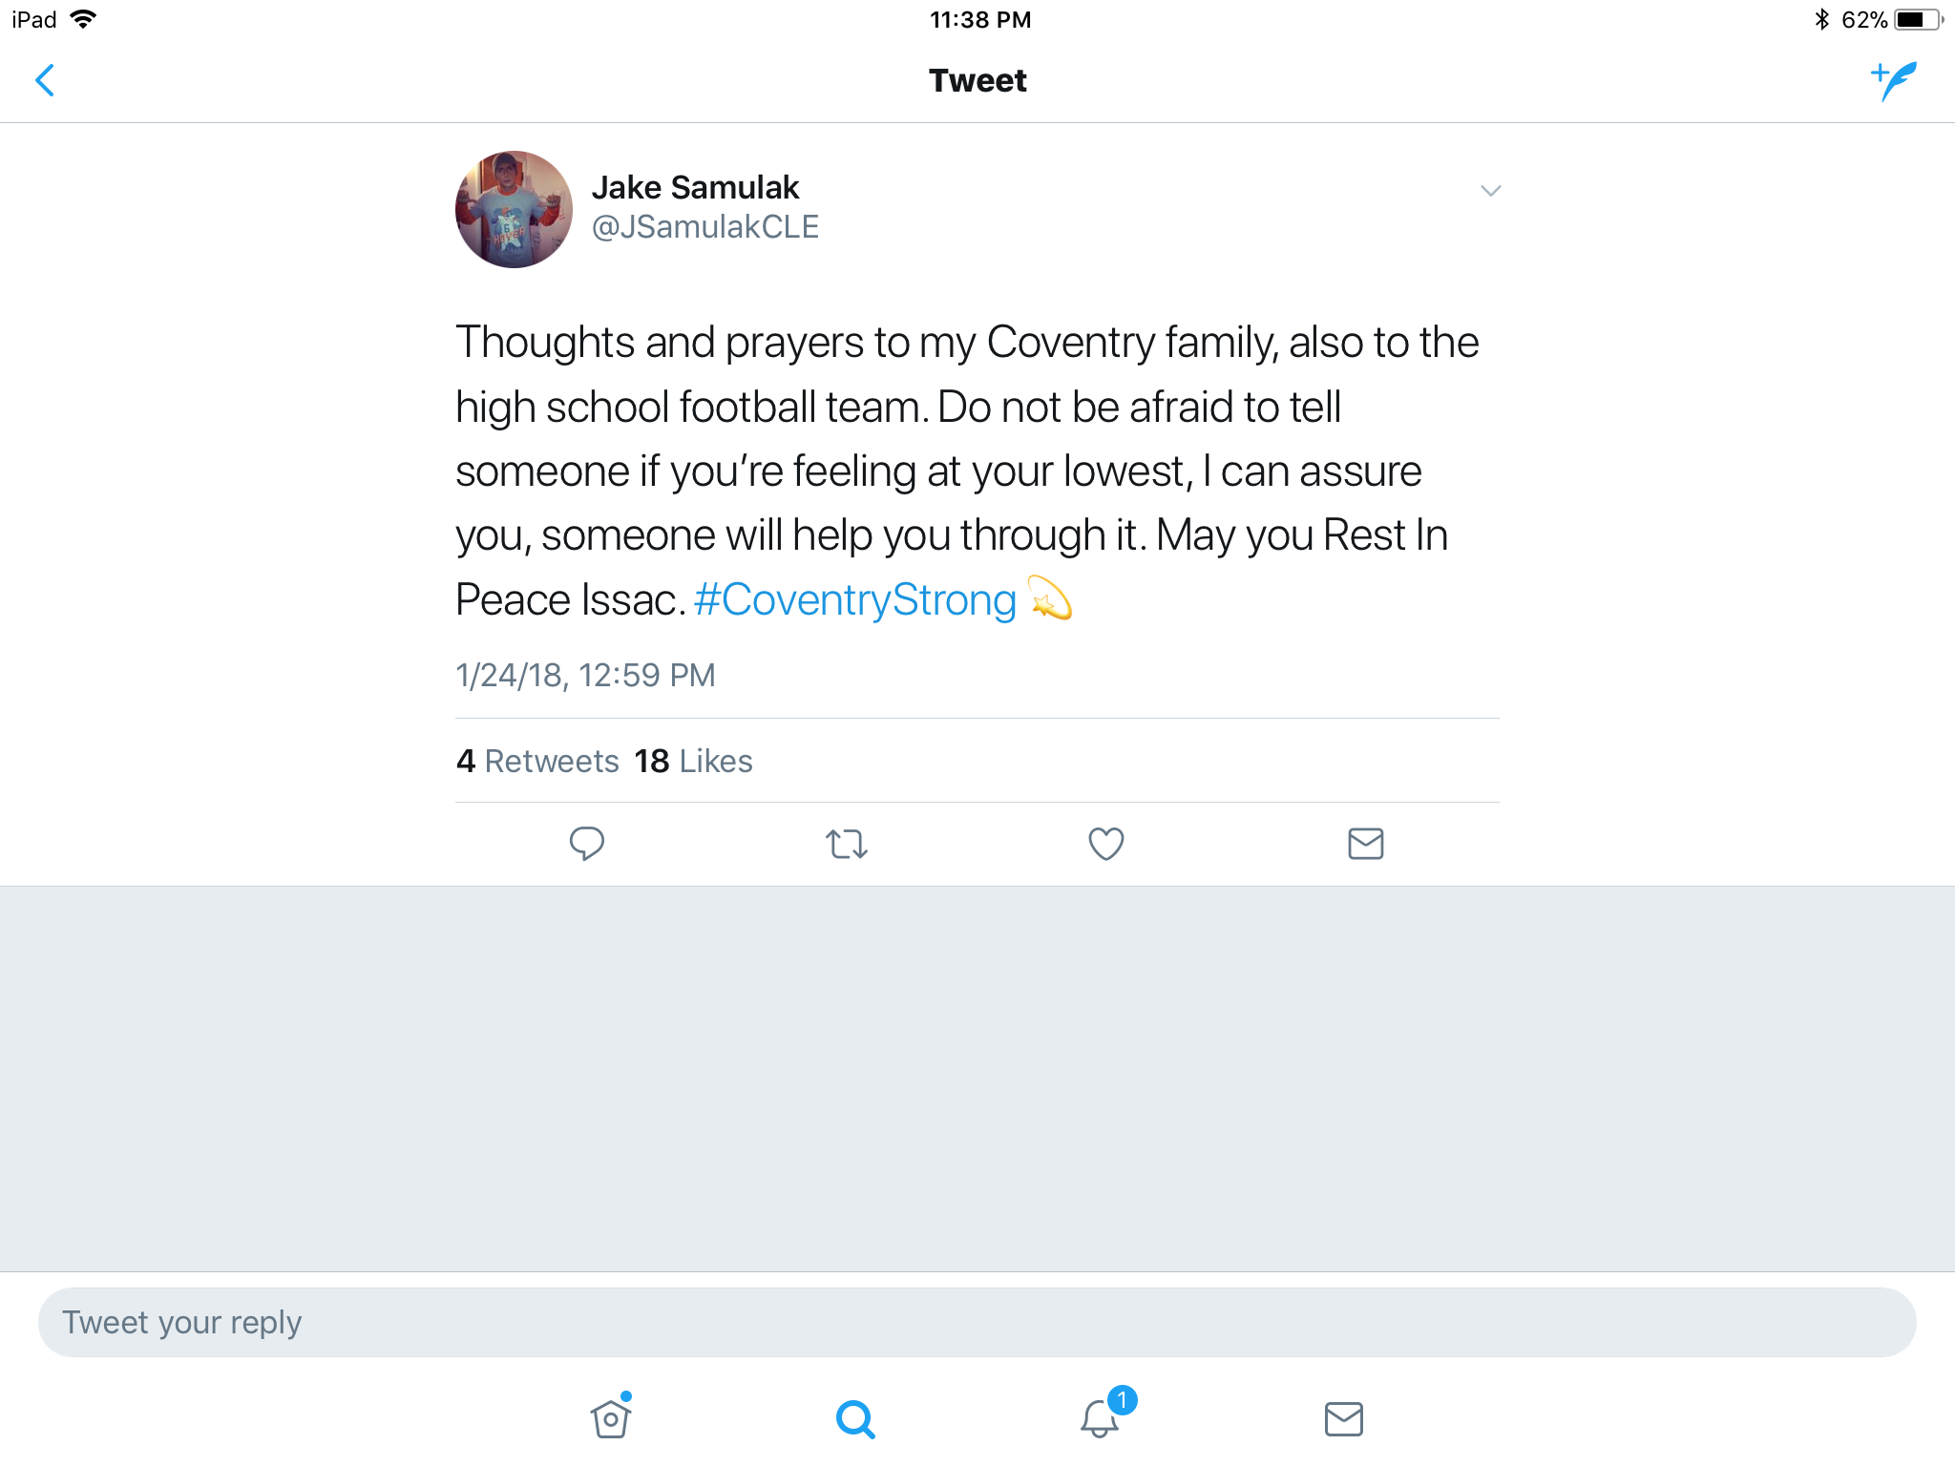Tap the back arrow icon
Viewport: 1955px width, 1466px height.
point(45,80)
